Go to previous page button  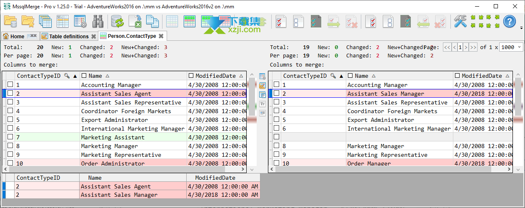(455, 47)
